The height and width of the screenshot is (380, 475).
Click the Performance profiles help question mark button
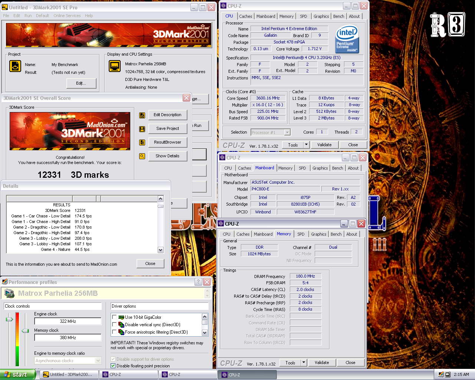click(199, 282)
